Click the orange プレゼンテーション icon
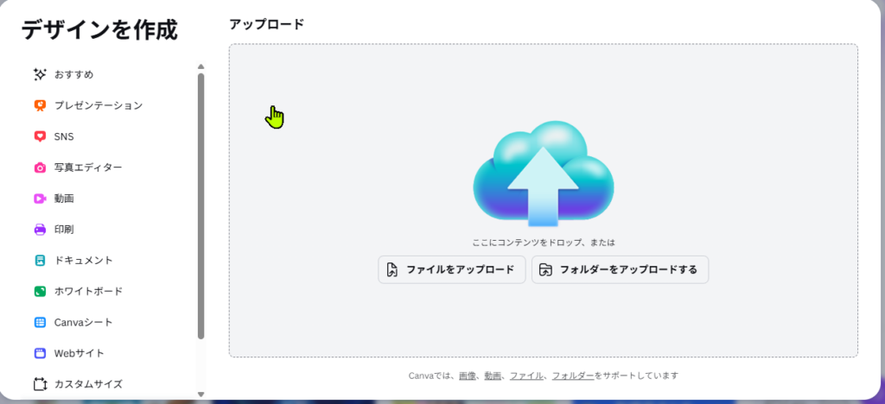 [40, 105]
